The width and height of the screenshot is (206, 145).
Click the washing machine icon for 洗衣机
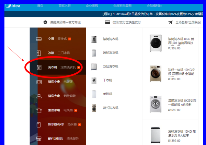39,67
